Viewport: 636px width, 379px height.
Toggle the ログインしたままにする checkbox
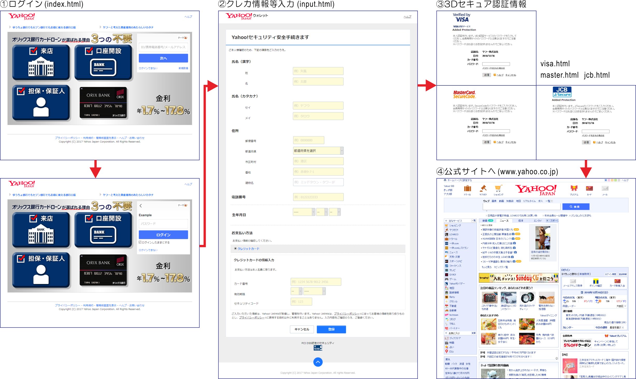click(x=140, y=242)
